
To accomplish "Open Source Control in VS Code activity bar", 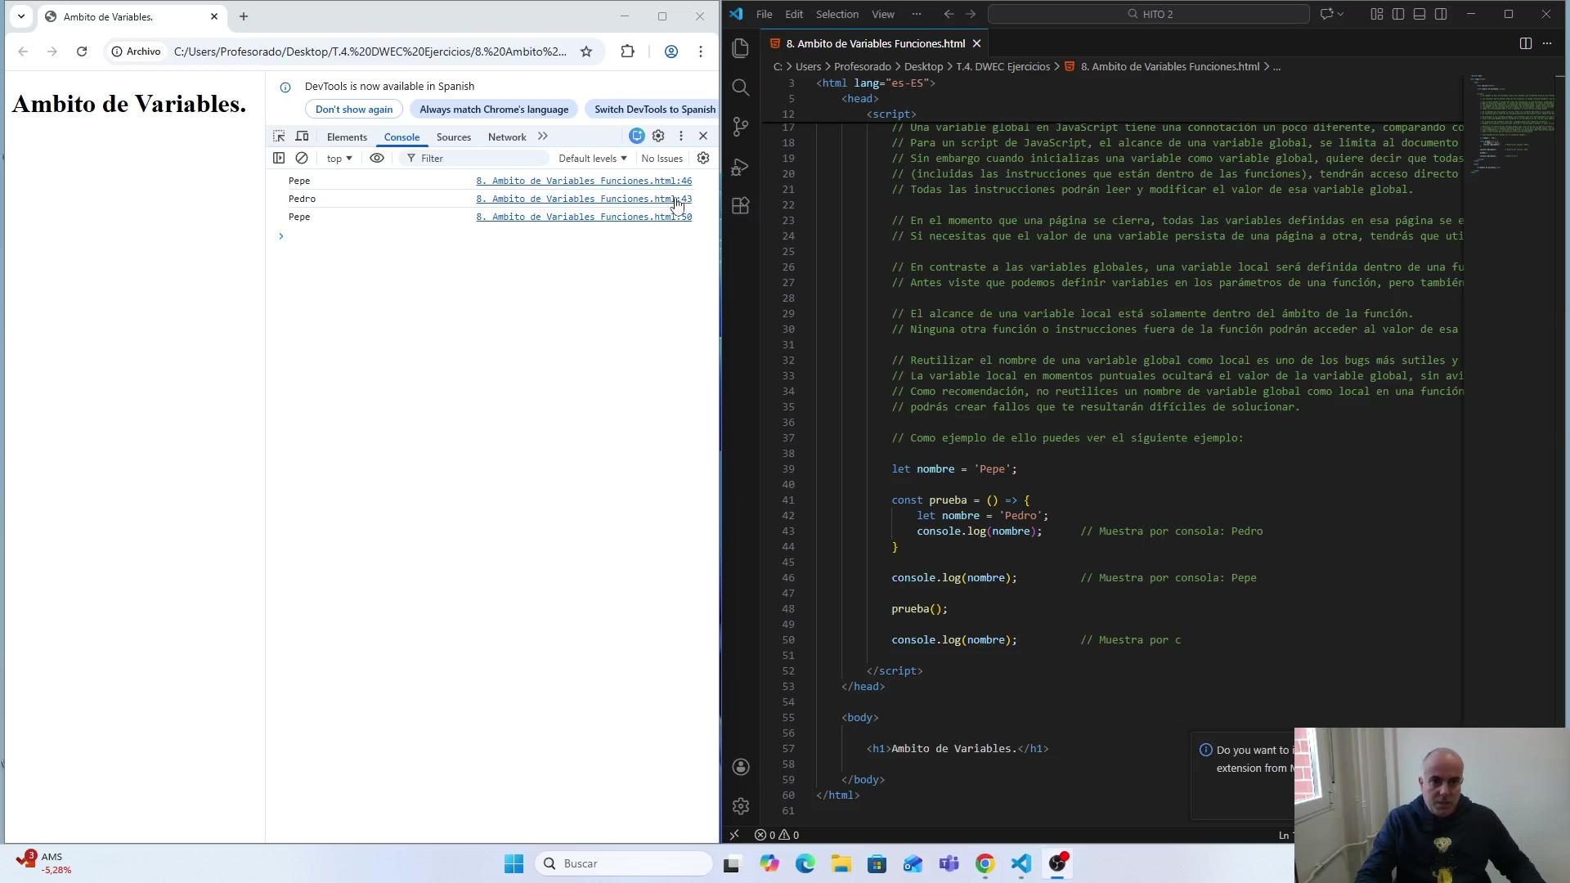I will pos(741,127).
